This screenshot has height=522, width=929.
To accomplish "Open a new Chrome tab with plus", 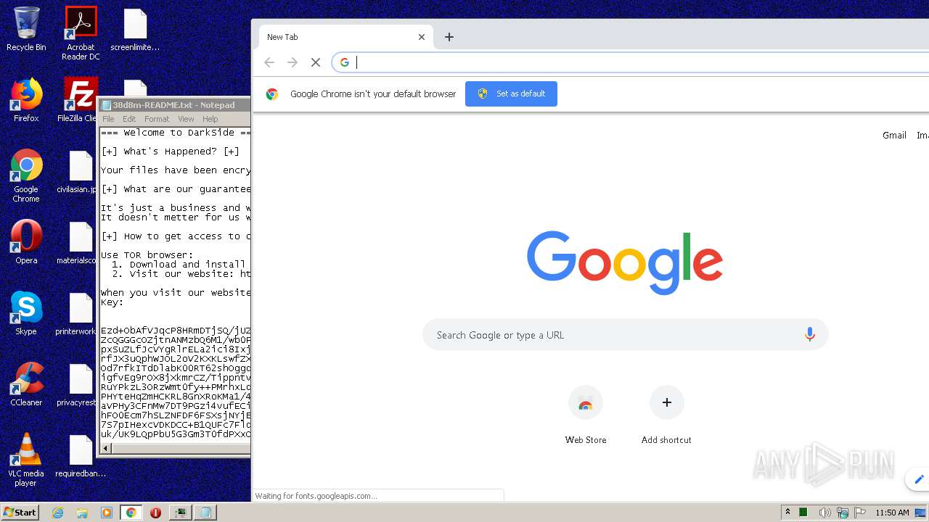I will click(449, 37).
